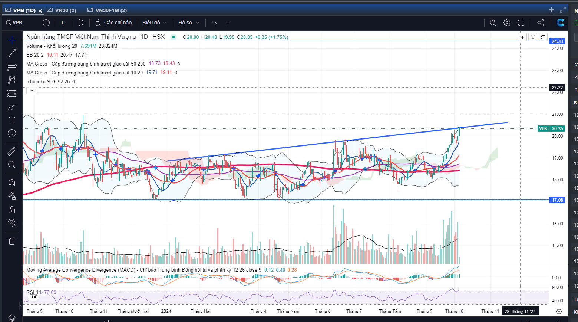
Task: Click the 22.22 crosshair price label
Action: click(x=557, y=87)
